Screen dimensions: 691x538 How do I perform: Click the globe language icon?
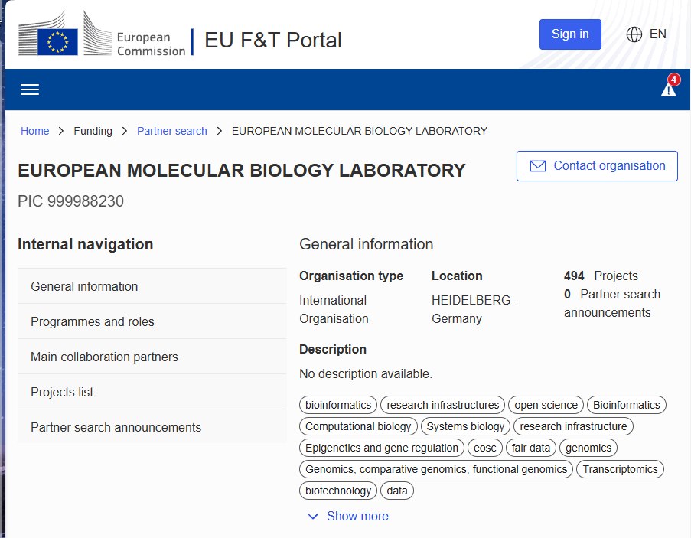point(634,34)
